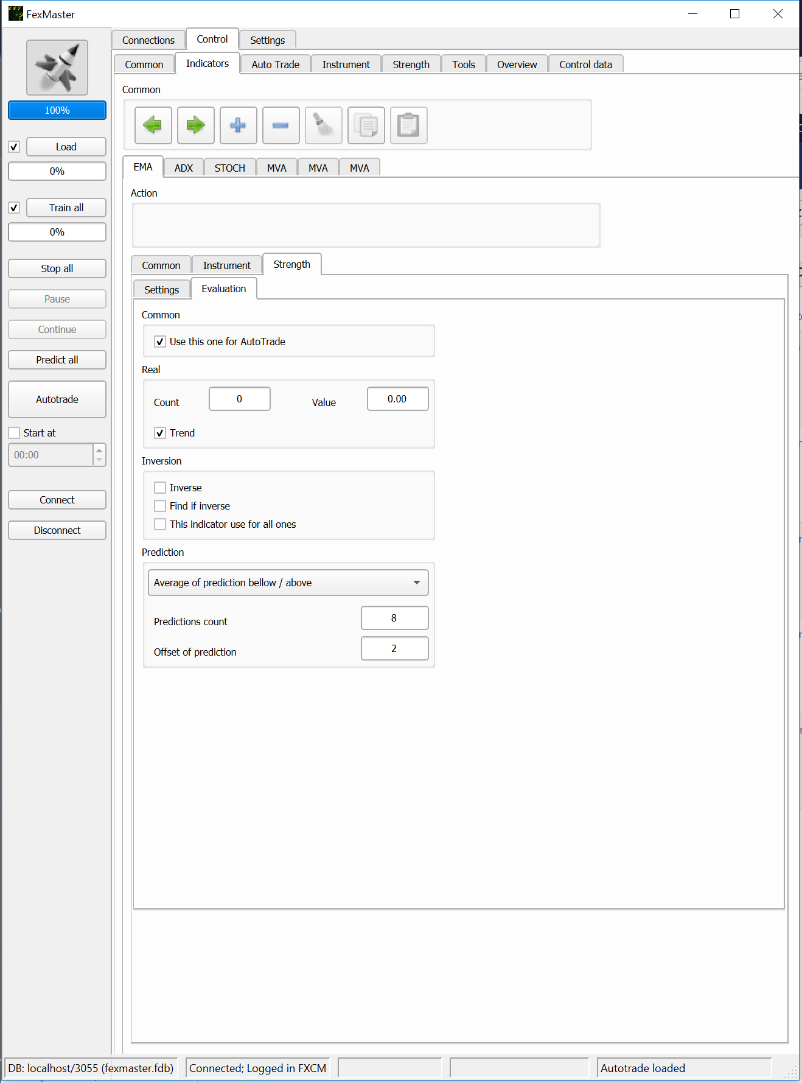Click the clipboard paste icon
Screen dimensions: 802x1083
coord(408,125)
